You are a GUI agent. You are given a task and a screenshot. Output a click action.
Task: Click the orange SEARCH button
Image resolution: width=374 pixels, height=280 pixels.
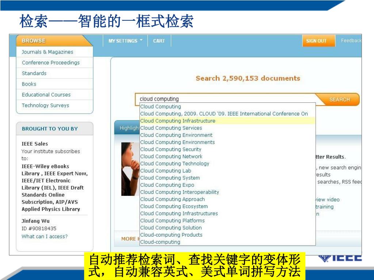(x=339, y=99)
